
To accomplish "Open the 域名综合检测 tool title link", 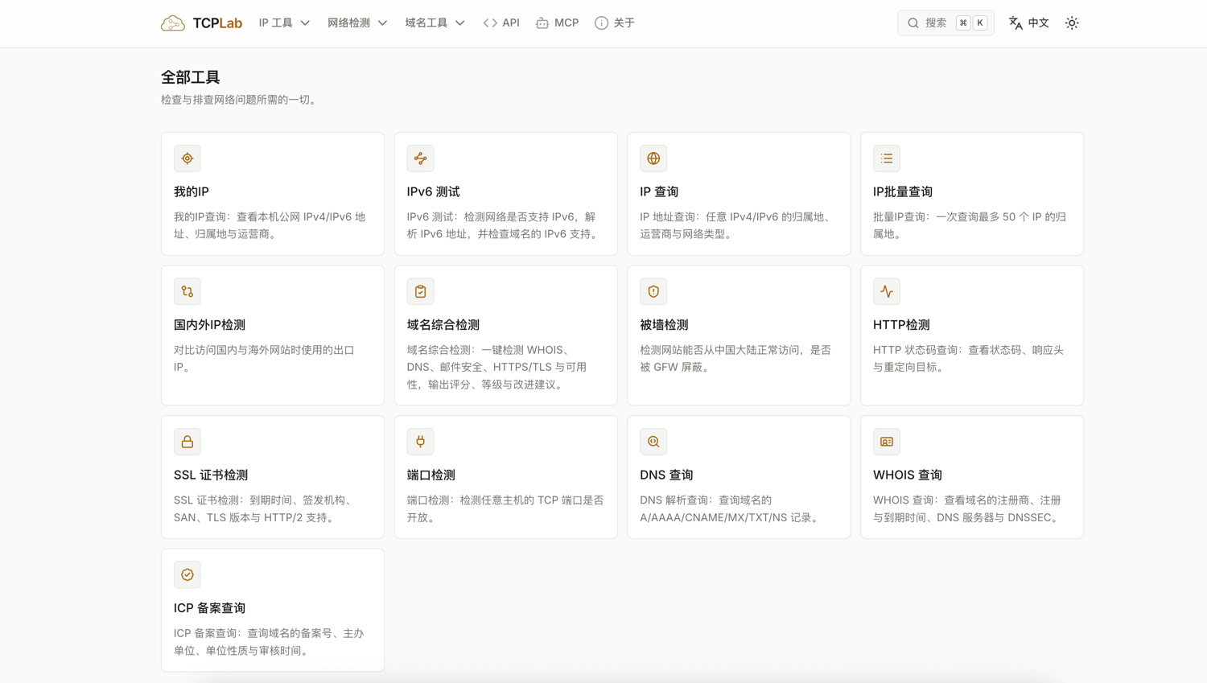I will (x=443, y=325).
